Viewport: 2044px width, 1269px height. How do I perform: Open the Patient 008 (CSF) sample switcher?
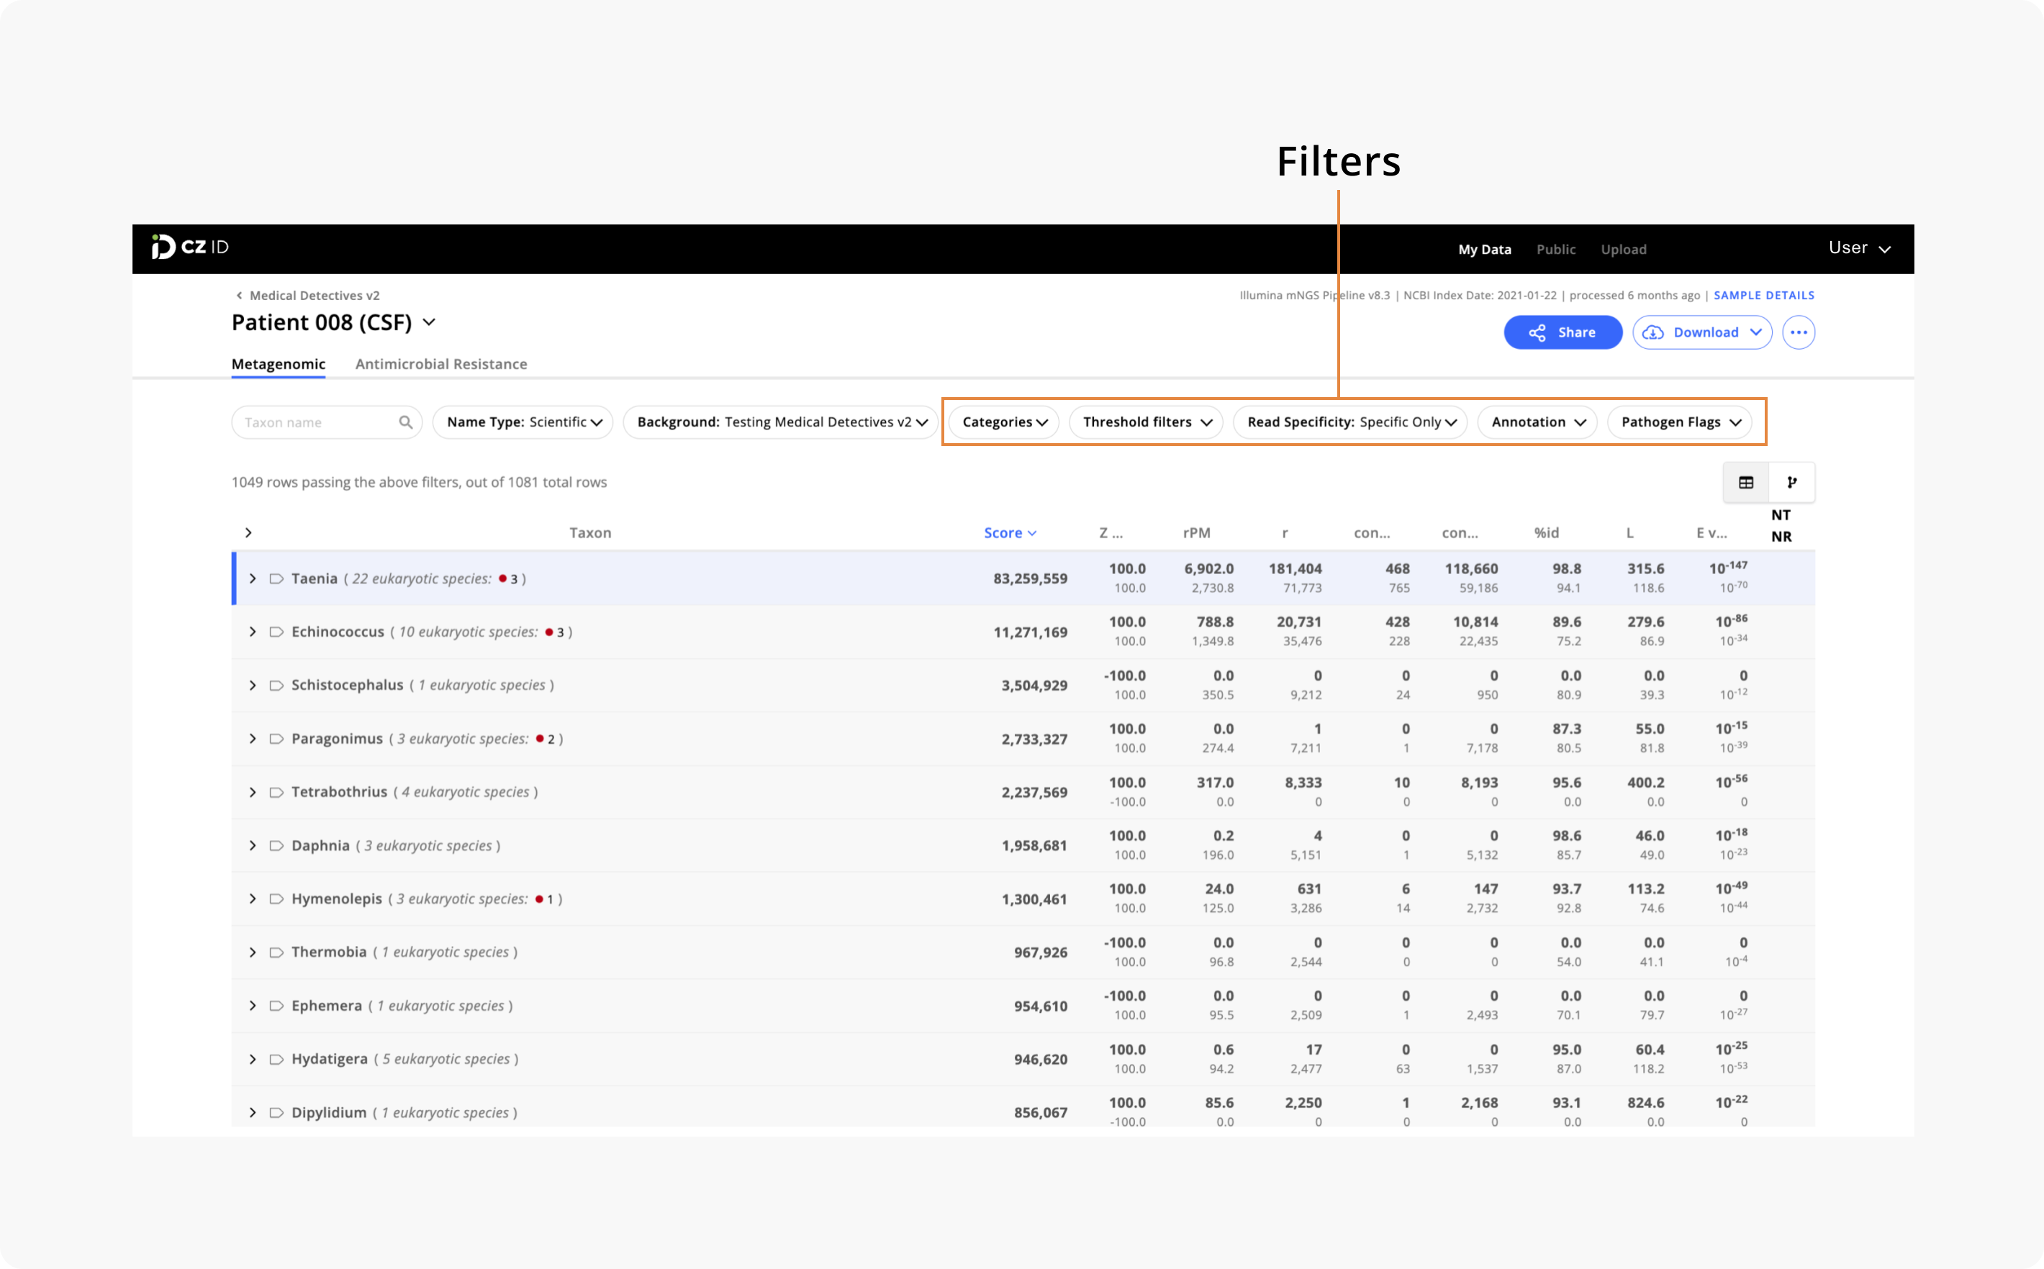429,322
